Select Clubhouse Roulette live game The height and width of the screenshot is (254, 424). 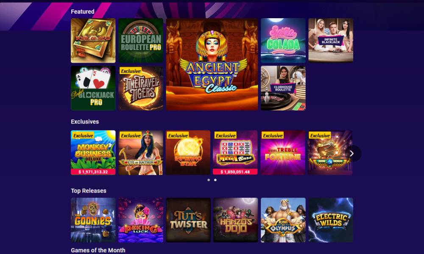click(x=283, y=88)
